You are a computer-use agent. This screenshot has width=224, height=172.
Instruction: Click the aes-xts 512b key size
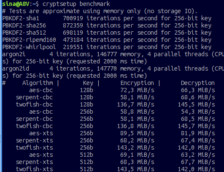[x=86, y=155]
